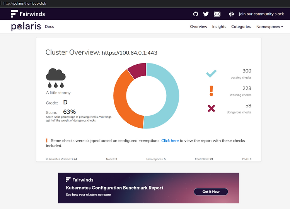
Task: Click the cluster URL https://100.64.0.1:443
Action: 130,53
